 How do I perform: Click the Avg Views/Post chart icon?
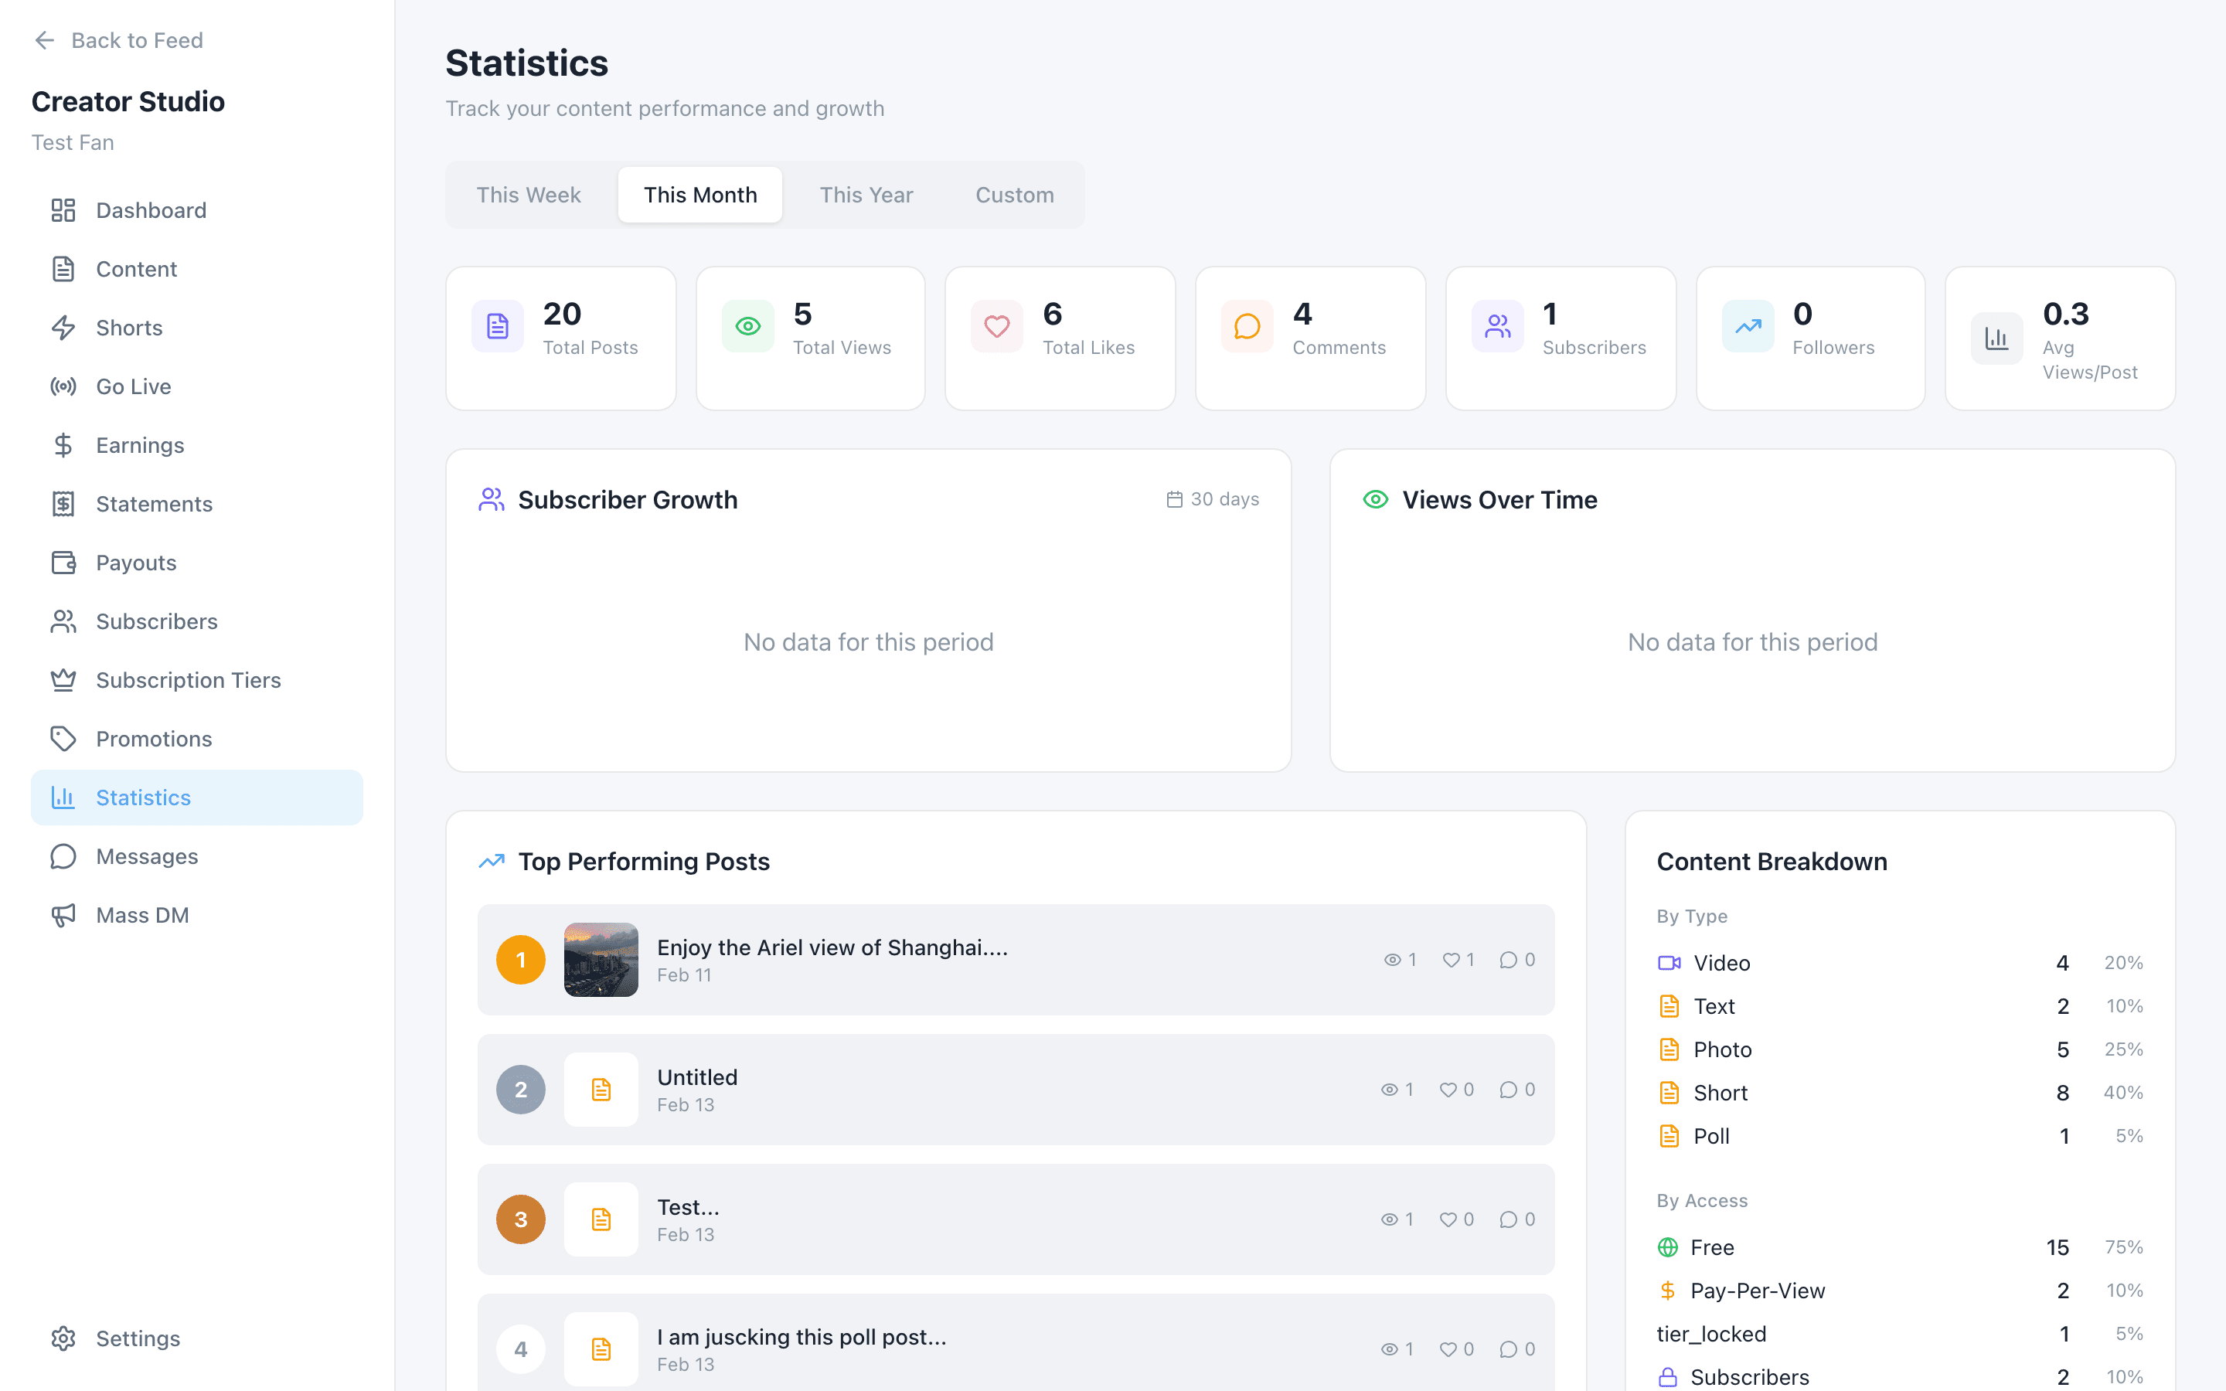point(1997,338)
